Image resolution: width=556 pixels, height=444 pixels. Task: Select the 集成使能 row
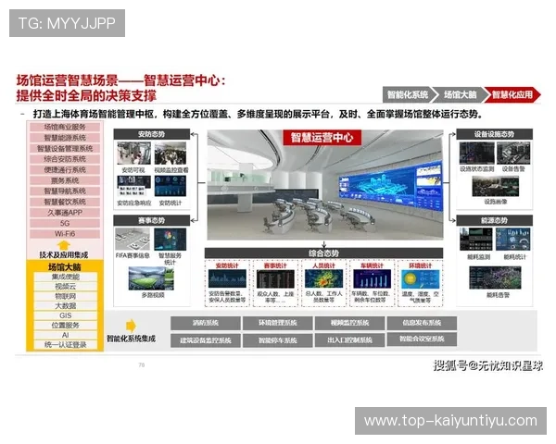[66, 277]
